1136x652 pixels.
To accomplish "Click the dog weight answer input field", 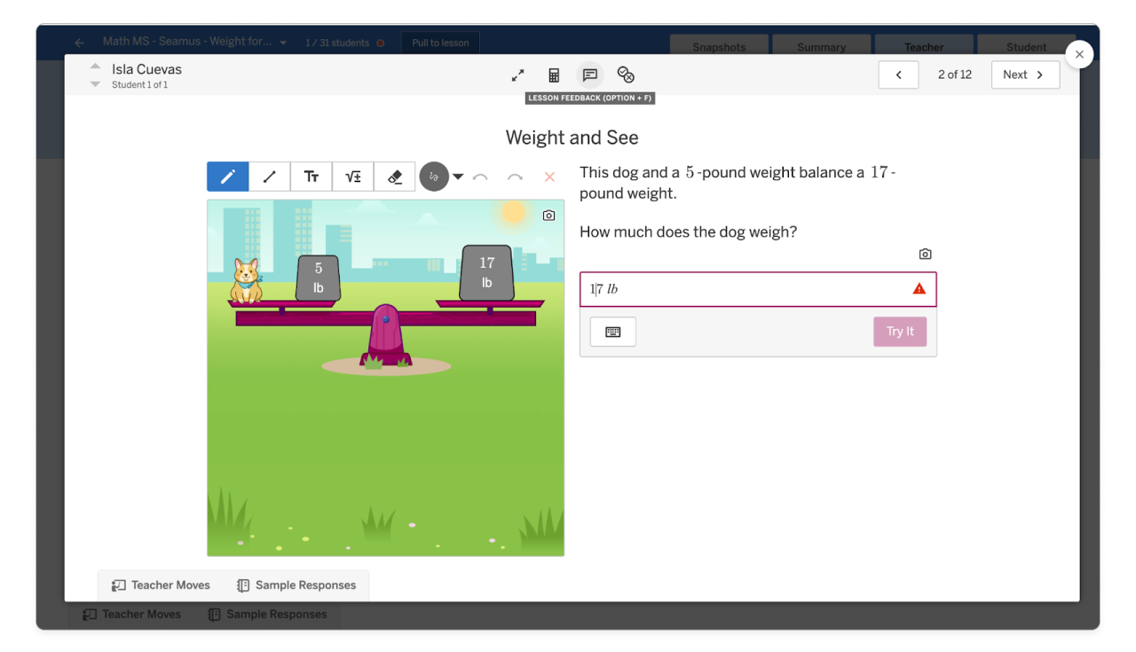I will click(745, 289).
